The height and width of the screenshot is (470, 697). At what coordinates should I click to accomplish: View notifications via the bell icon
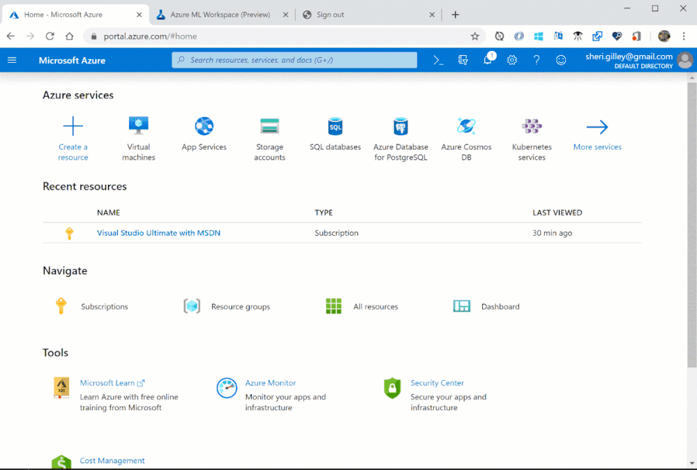488,60
